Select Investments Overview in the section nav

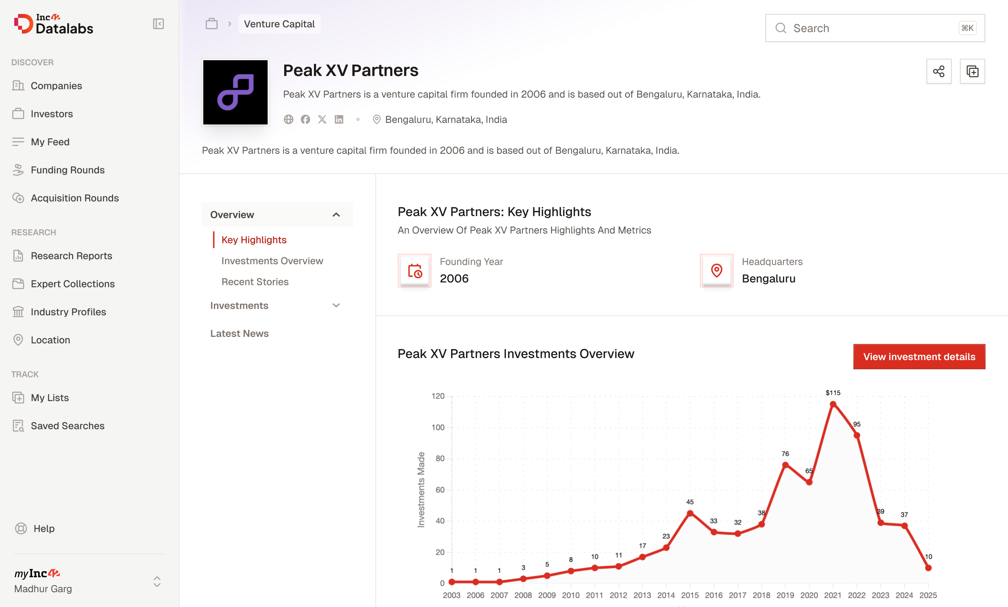point(272,261)
